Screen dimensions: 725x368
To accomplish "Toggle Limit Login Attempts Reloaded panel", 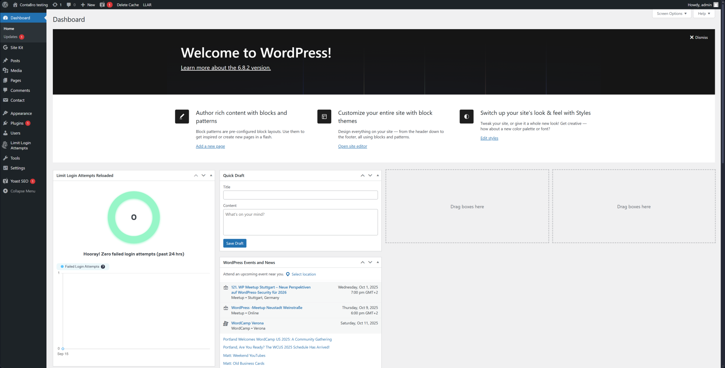I will (211, 176).
